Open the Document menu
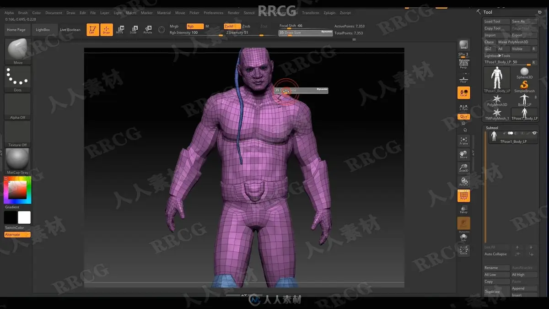This screenshot has height=309, width=549. point(54,13)
